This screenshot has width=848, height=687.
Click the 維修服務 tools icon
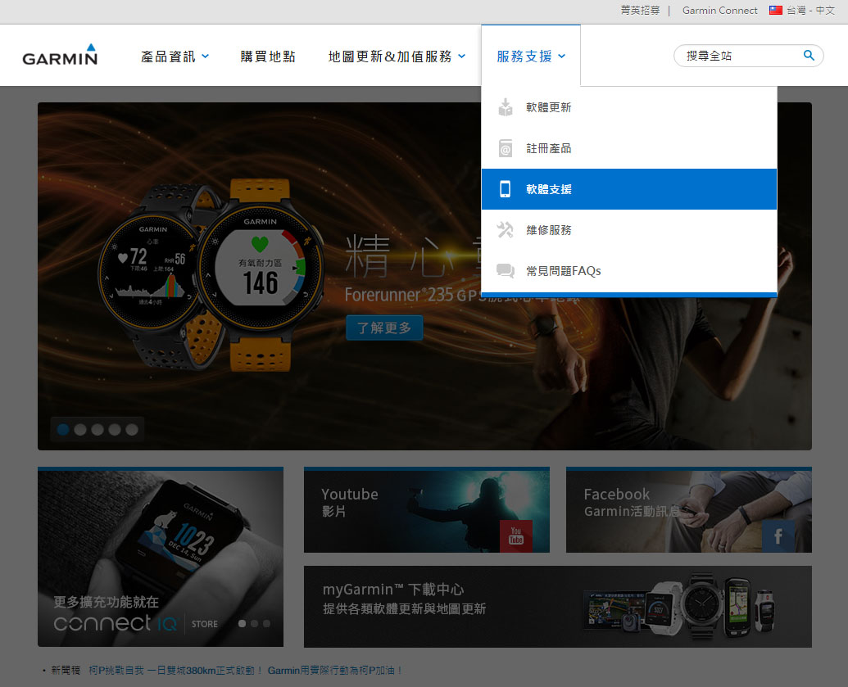coord(506,230)
